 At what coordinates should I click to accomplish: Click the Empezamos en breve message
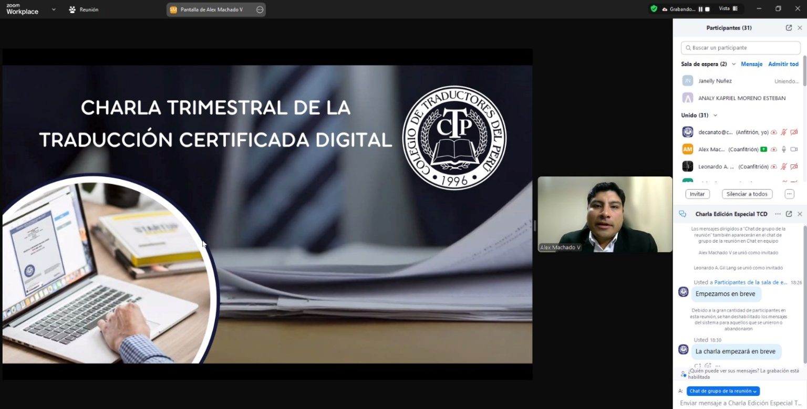(x=725, y=293)
